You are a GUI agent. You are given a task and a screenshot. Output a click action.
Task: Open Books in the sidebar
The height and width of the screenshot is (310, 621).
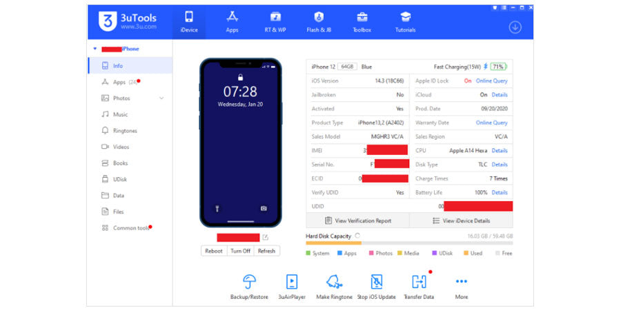(x=130, y=163)
